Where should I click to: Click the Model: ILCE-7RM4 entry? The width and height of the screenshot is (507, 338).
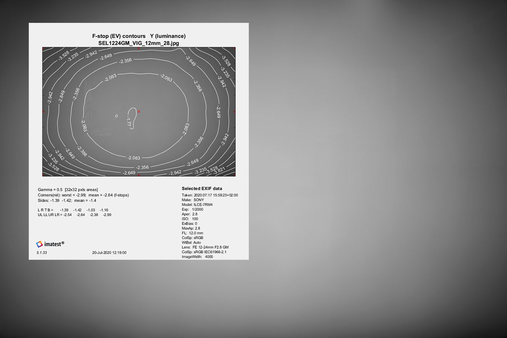coord(197,204)
